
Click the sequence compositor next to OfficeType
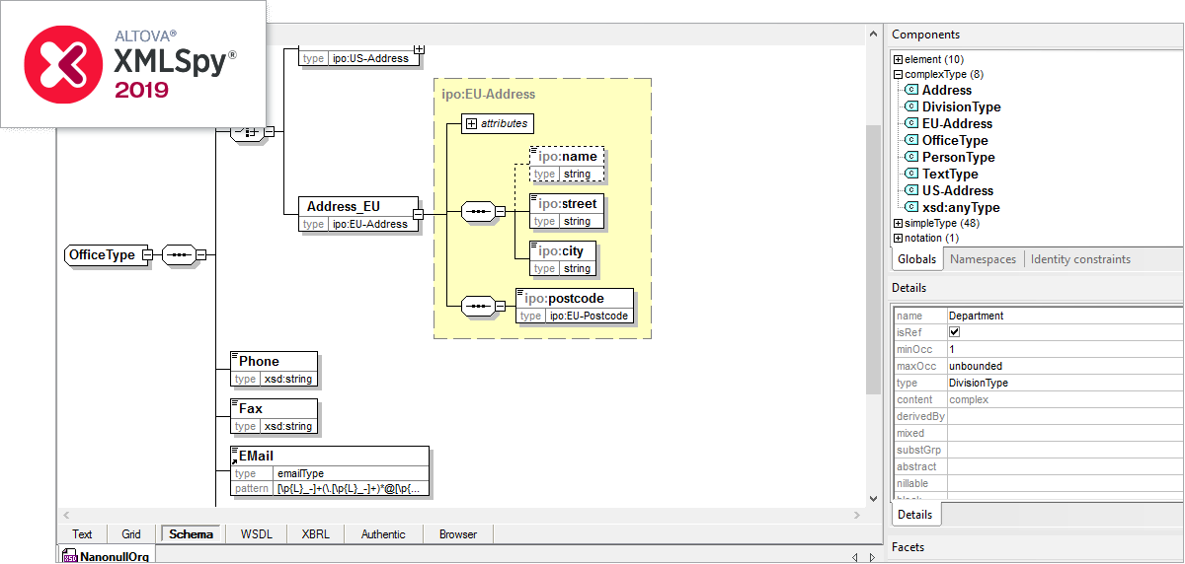[178, 255]
